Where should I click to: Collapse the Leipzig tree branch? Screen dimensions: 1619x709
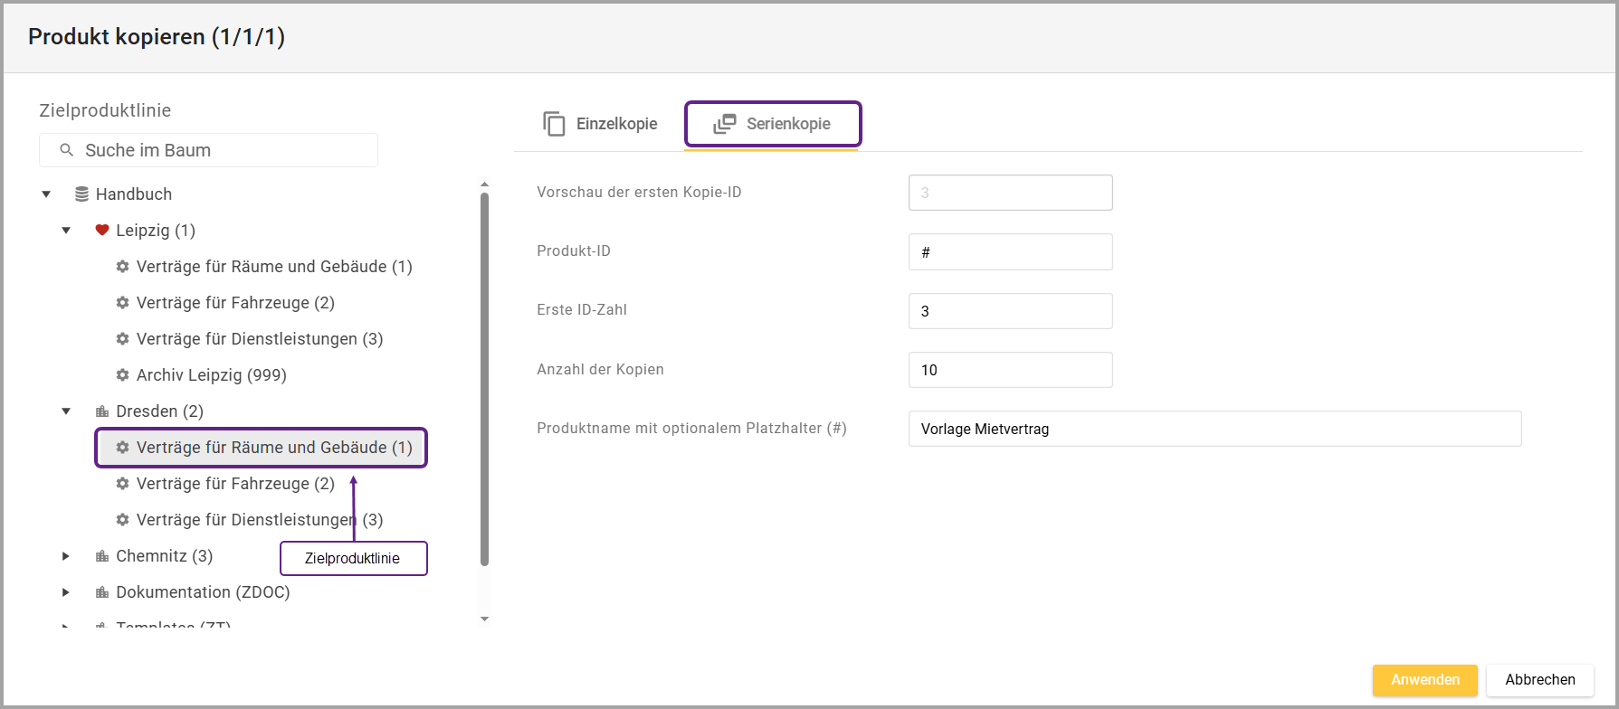pos(66,231)
